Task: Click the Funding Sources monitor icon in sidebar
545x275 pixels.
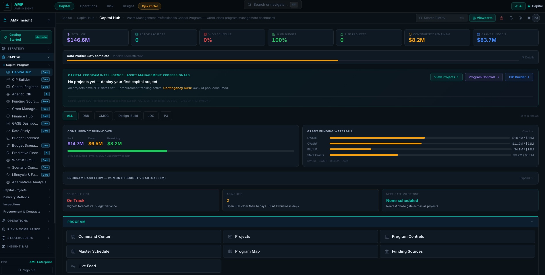Action: pos(8,101)
